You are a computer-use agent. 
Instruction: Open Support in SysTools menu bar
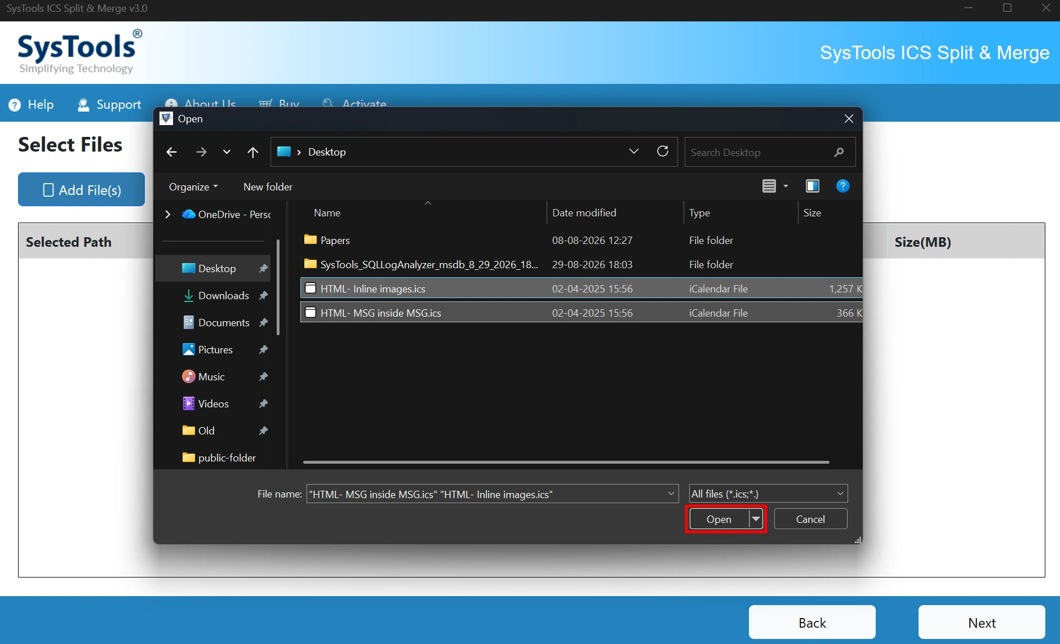109,104
